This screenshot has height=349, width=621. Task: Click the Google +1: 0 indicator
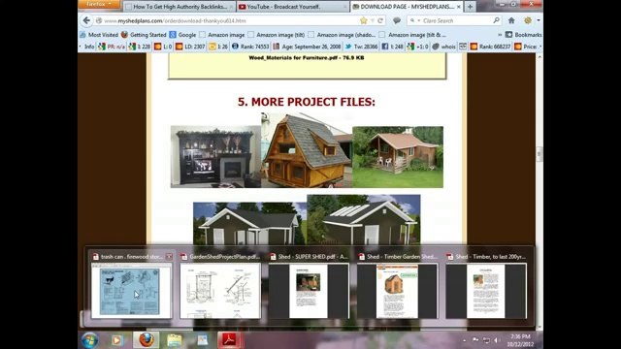tap(418, 47)
